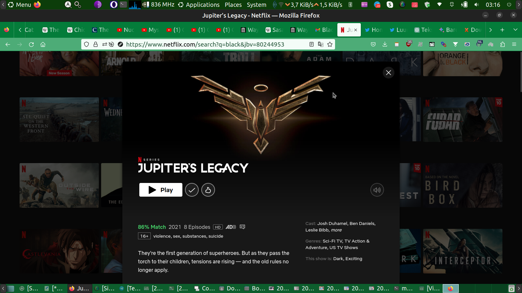Rate Jupiter's Legacy with thumbs up
This screenshot has height=293, width=522.
click(208, 190)
